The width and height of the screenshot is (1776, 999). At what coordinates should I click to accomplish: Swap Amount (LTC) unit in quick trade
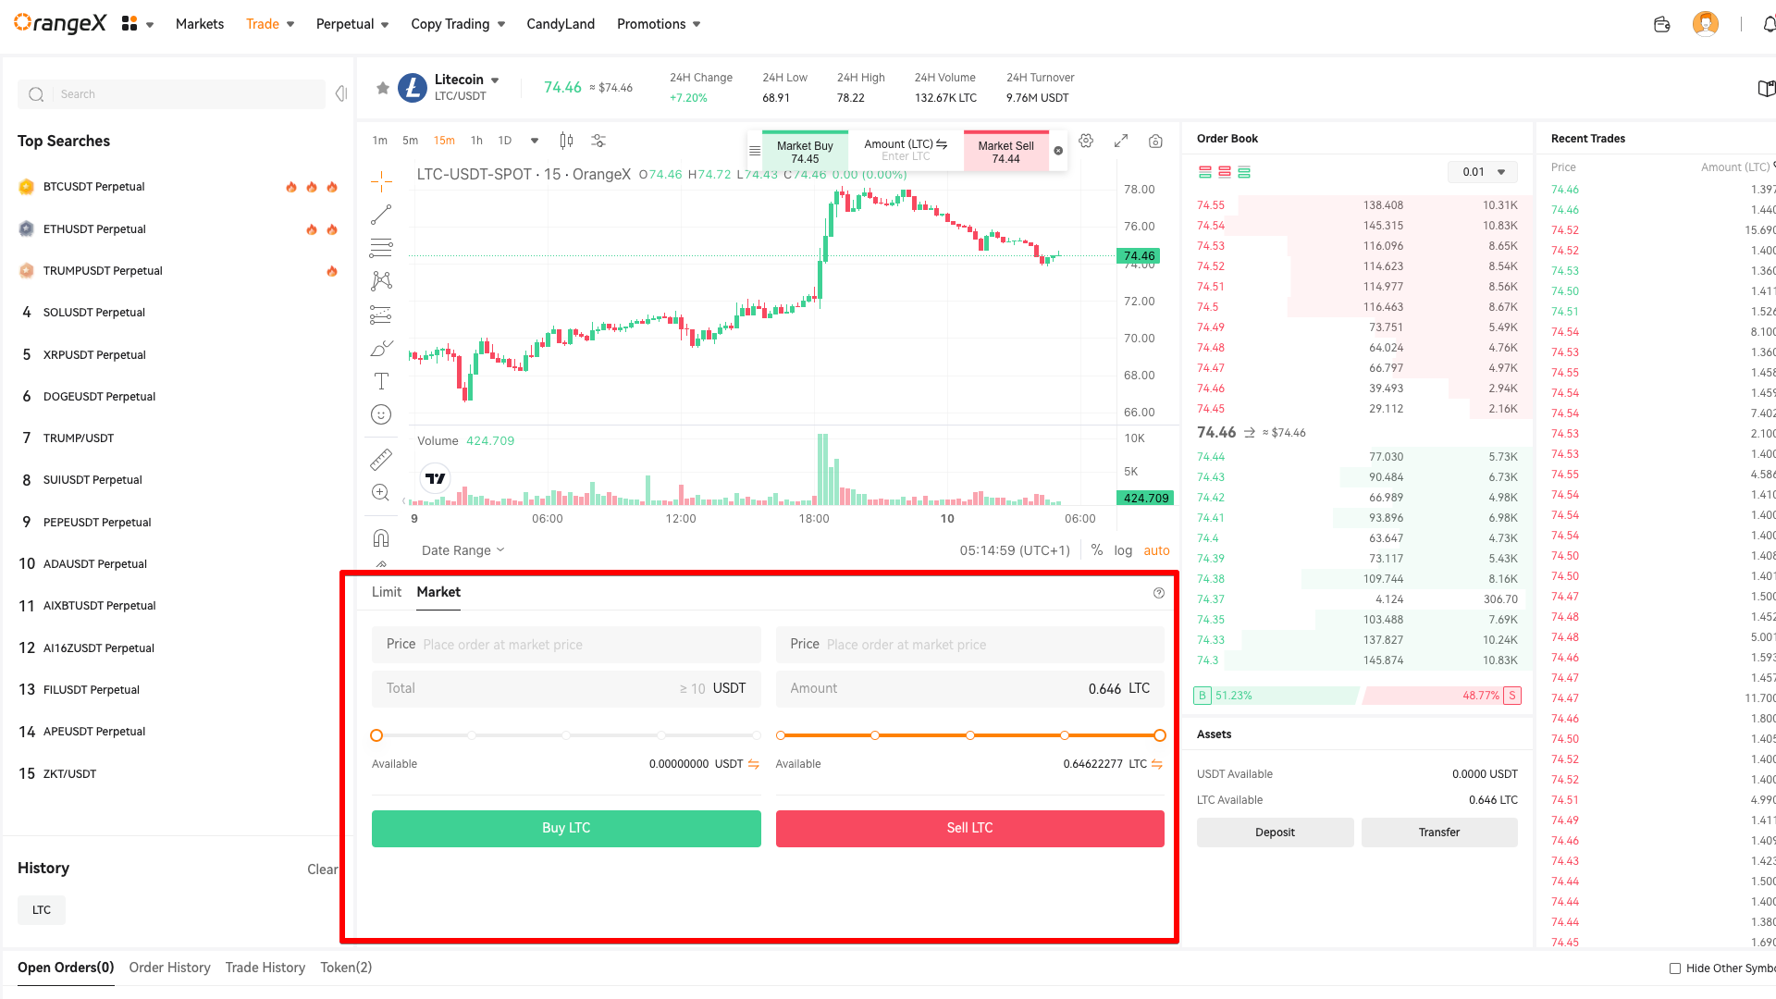[942, 144]
